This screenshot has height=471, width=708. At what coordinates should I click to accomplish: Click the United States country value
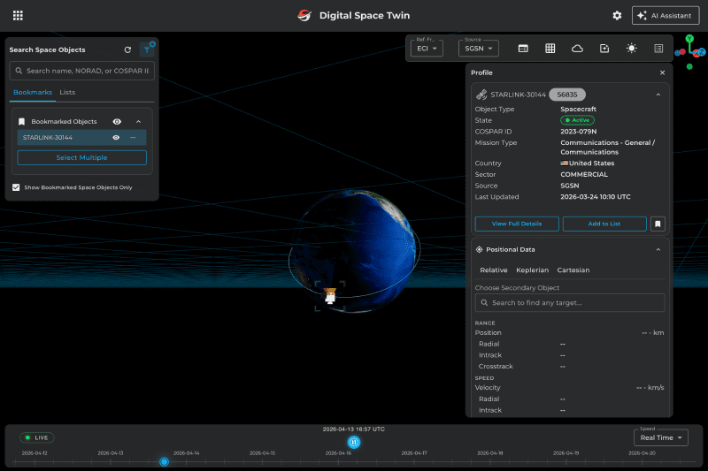point(588,163)
